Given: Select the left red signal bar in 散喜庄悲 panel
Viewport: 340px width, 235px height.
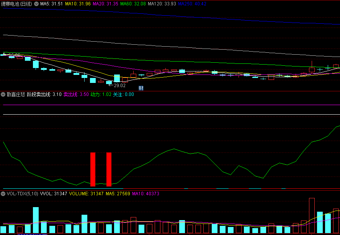Looking at the screenshot, I should click(x=93, y=169).
